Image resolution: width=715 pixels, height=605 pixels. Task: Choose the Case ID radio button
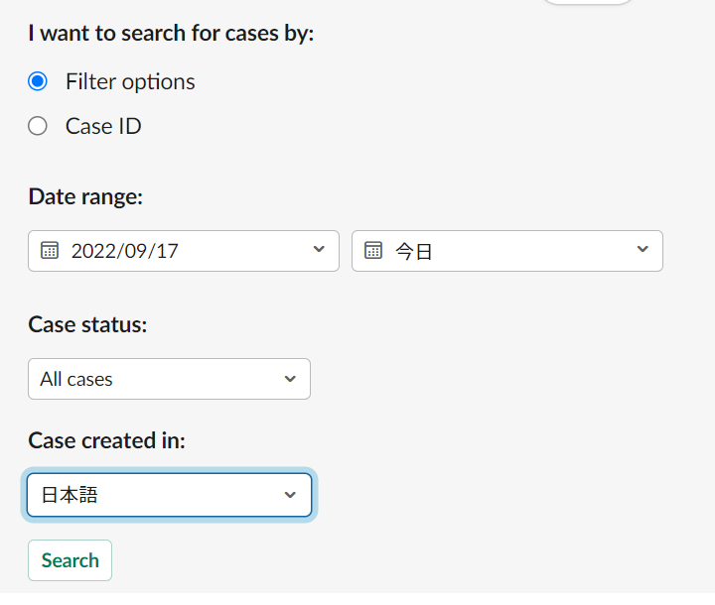[38, 126]
